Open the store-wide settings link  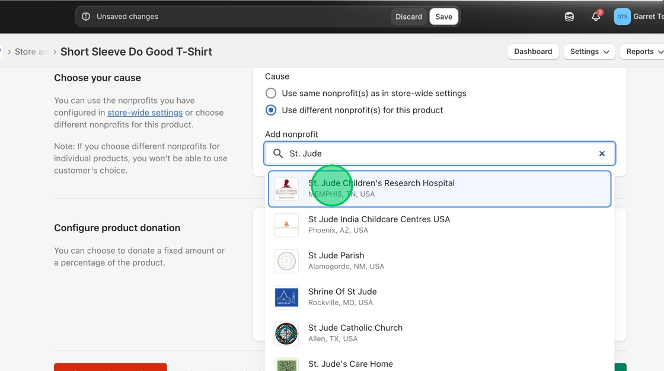tap(145, 113)
